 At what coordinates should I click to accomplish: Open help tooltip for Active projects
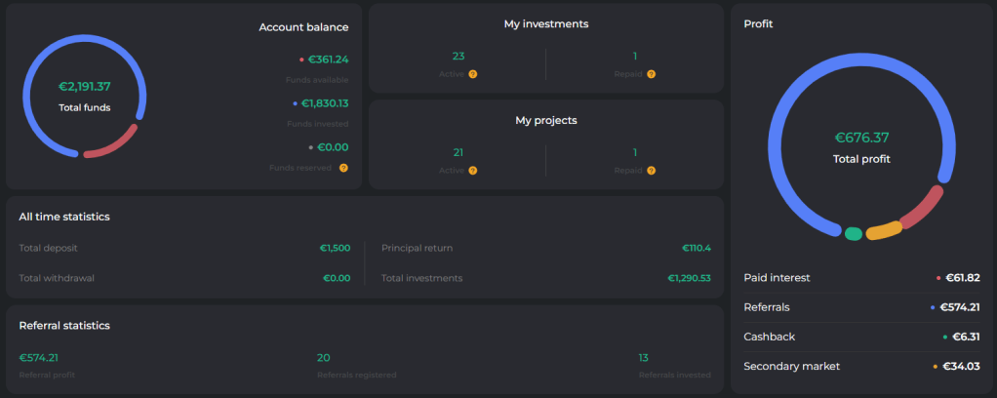click(473, 170)
